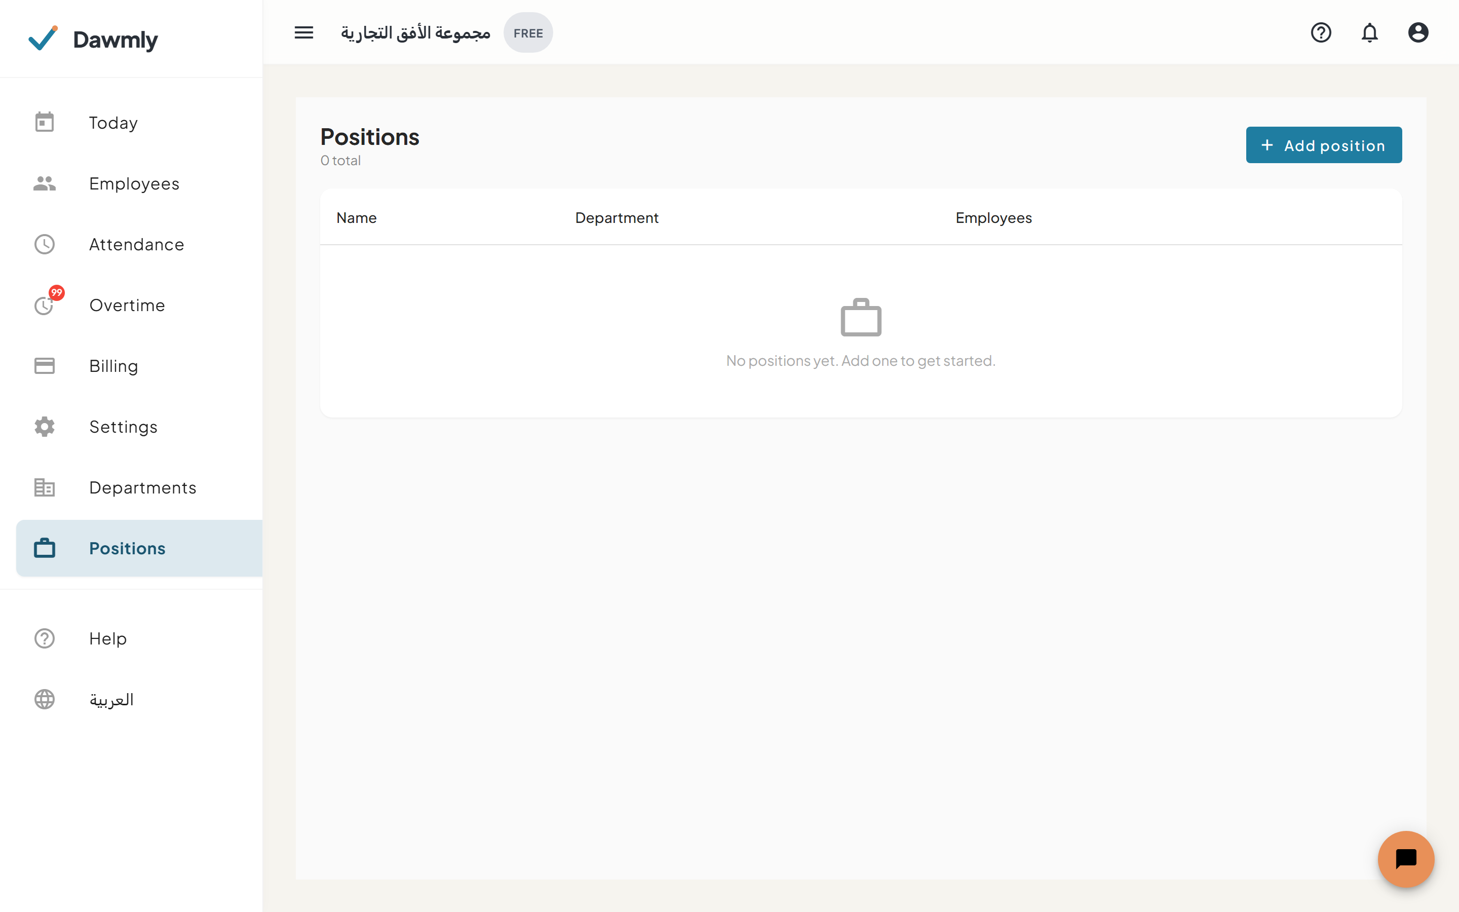
Task: Open the orange chat bubble widget
Action: tap(1405, 858)
